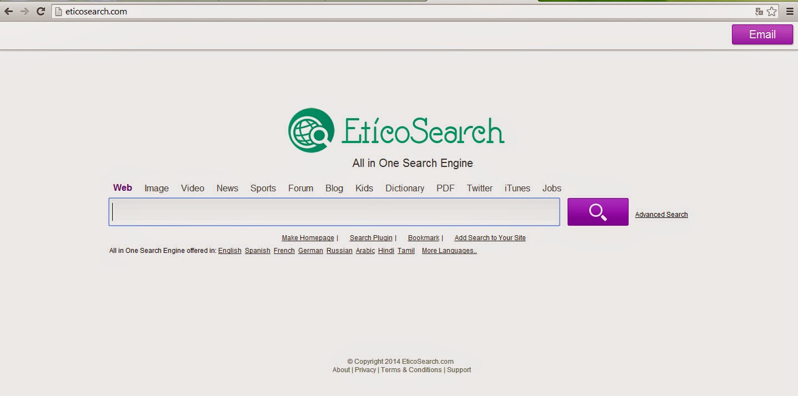
Task: Select the Web search tab
Action: click(x=123, y=187)
